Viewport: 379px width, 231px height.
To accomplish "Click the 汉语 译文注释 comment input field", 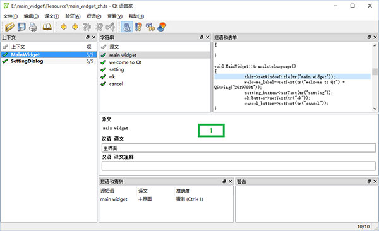I will click(239, 166).
